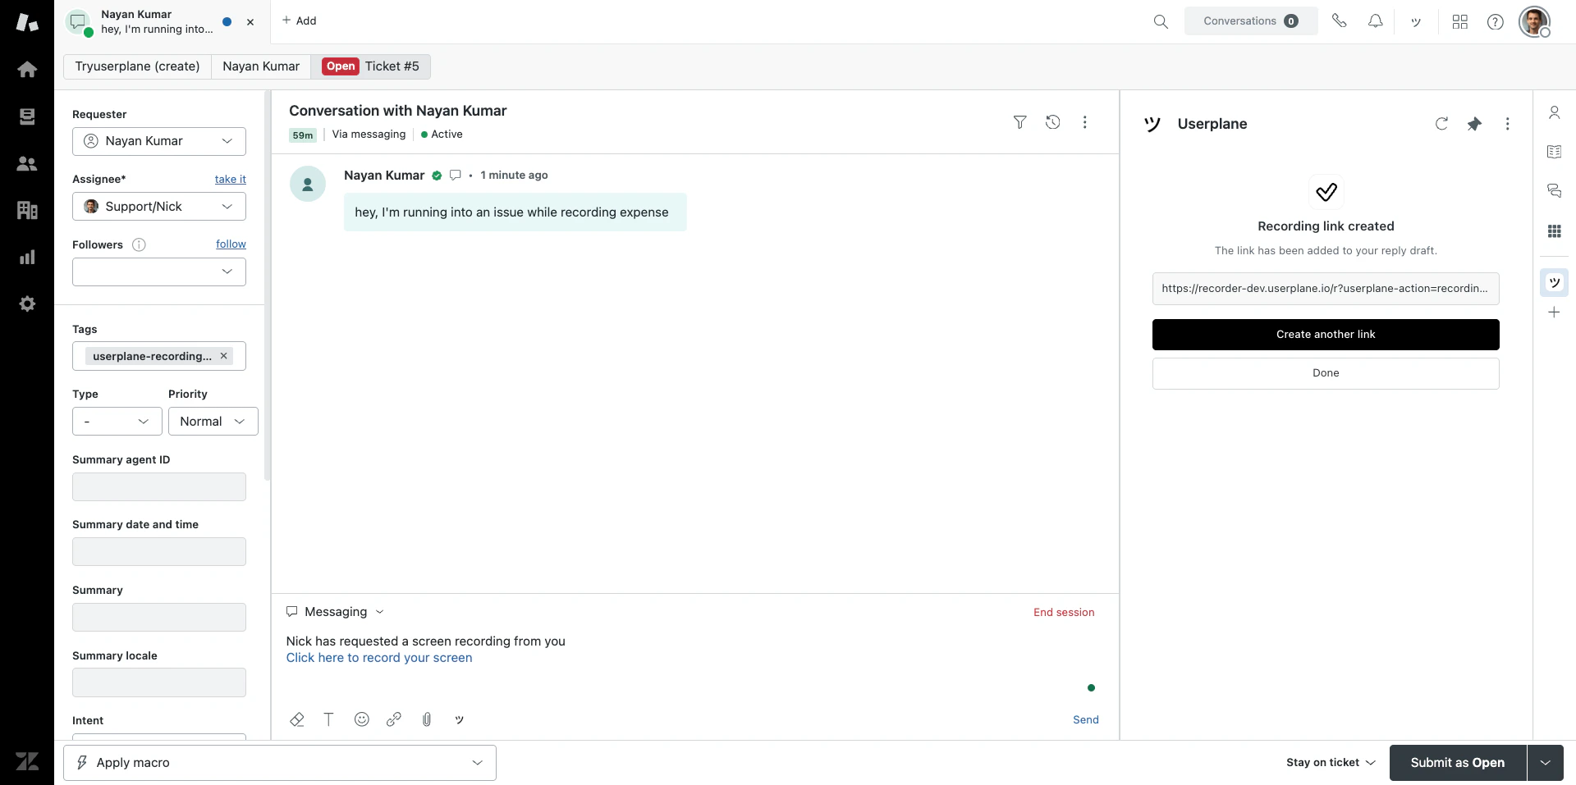Insert emoji in reply composer
Image resolution: width=1576 pixels, height=785 pixels.
(x=361, y=719)
